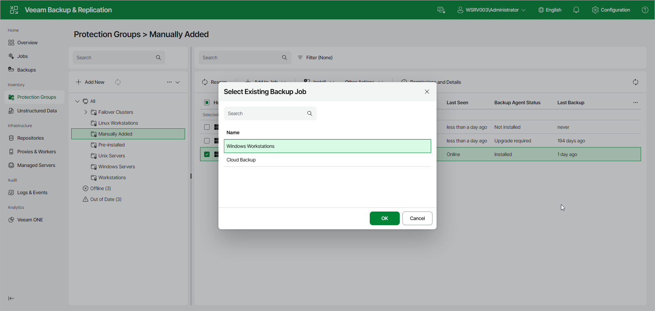
Task: Select Manually Added protection group
Action: pyautogui.click(x=128, y=134)
